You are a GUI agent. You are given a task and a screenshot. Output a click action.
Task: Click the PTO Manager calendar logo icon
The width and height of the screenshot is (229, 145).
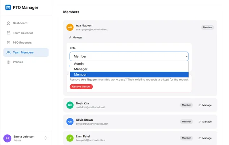(8, 7)
